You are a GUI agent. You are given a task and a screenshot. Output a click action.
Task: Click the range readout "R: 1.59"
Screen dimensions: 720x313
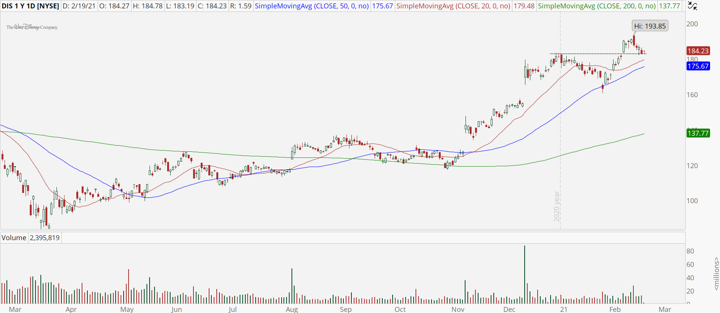241,6
